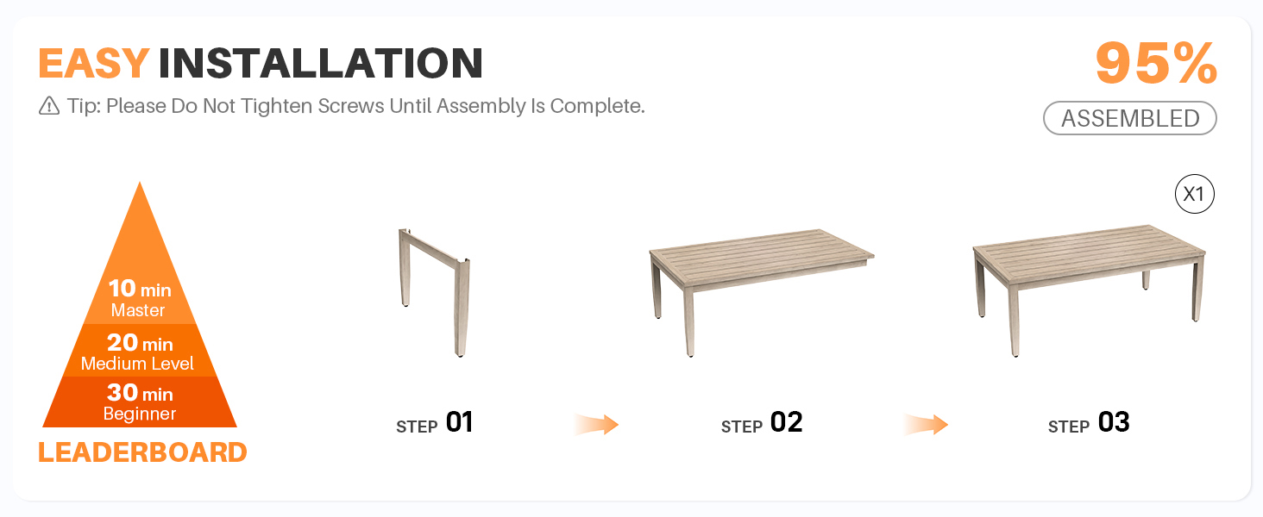Image resolution: width=1263 pixels, height=517 pixels.
Task: Select the table leg frame image
Action: 435,291
